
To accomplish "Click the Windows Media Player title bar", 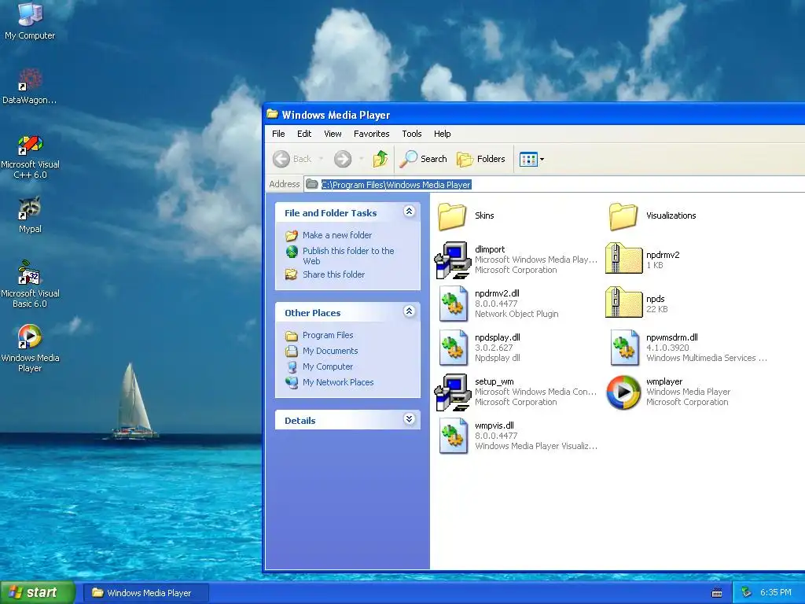I will tap(534, 115).
